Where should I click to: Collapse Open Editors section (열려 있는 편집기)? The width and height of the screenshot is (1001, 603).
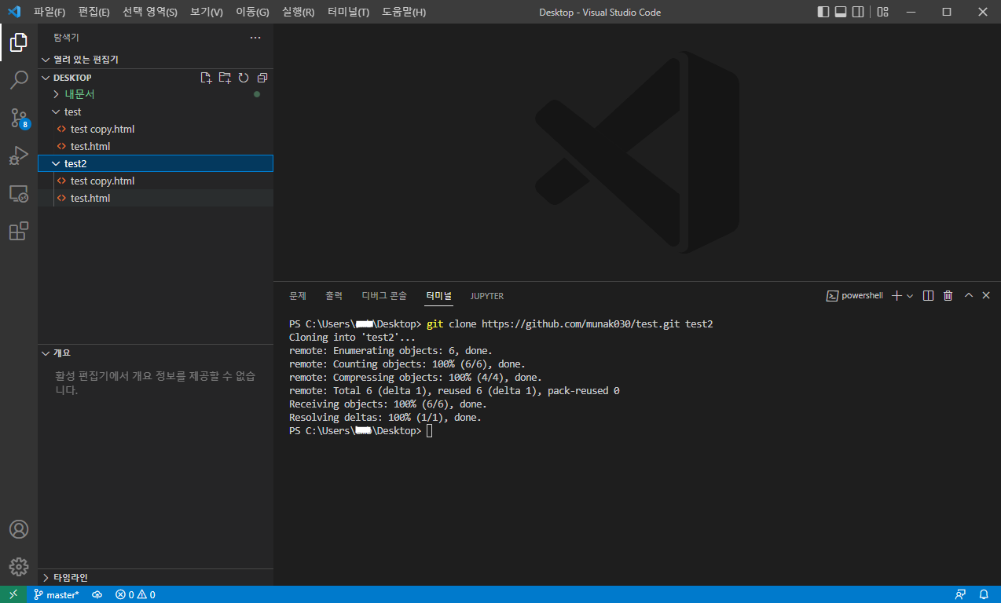pos(156,60)
